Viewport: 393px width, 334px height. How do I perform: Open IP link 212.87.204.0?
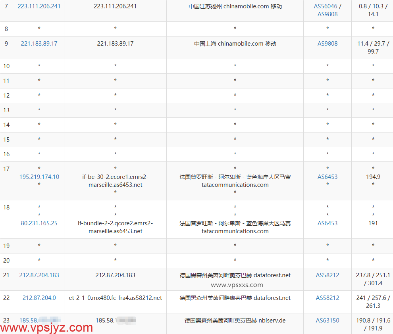[39, 298]
